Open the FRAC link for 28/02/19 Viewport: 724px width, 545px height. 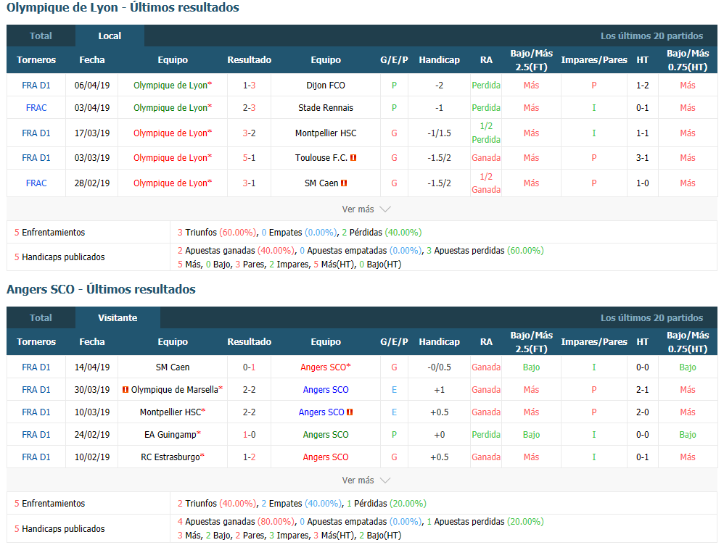pyautogui.click(x=36, y=183)
